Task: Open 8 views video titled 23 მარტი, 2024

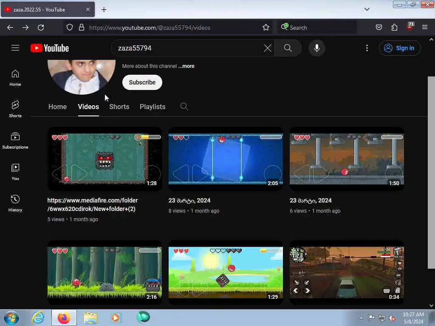Action: click(189, 200)
